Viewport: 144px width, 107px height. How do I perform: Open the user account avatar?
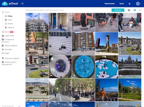(x=138, y=4)
